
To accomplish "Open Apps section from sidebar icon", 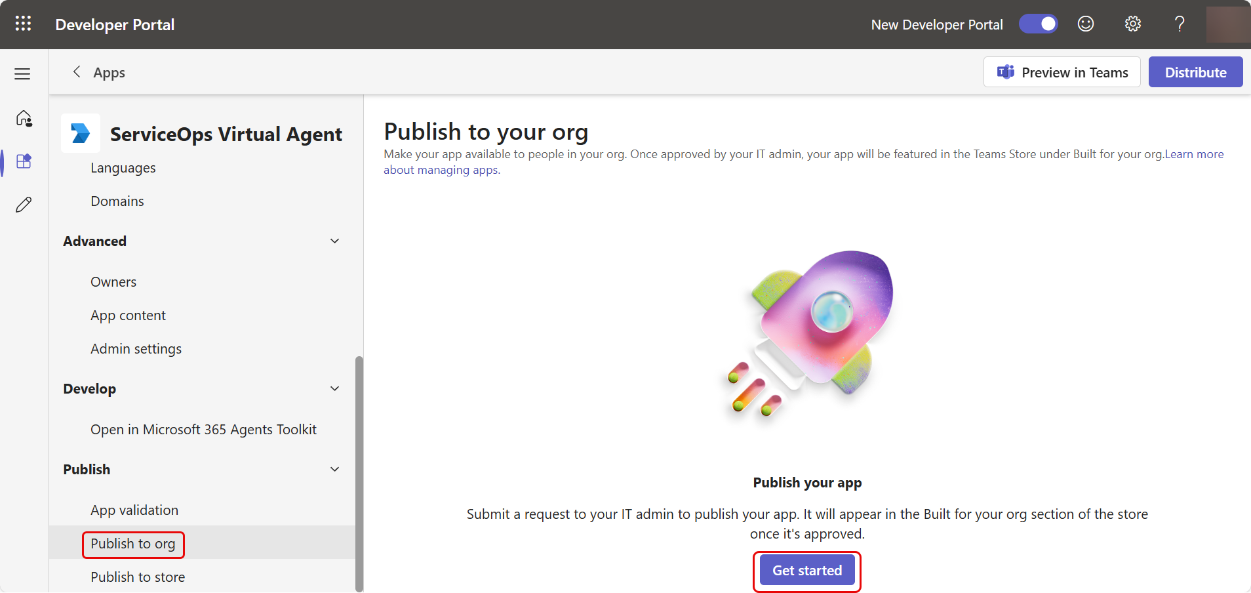I will tap(24, 161).
